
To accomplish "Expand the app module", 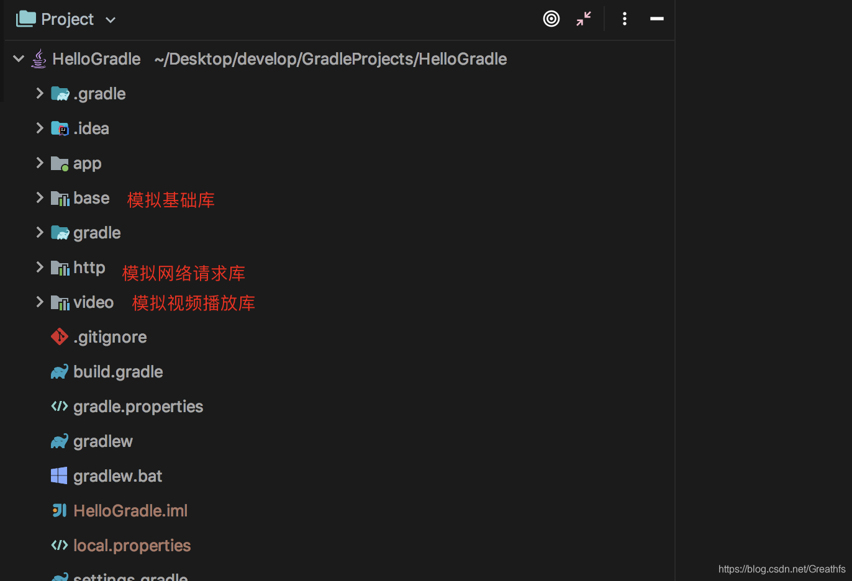I will pyautogui.click(x=40, y=163).
